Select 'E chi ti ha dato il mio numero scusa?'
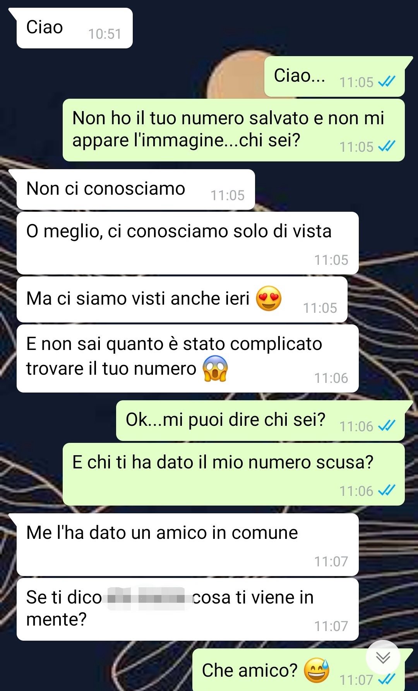This screenshot has width=418, height=691. click(x=233, y=474)
